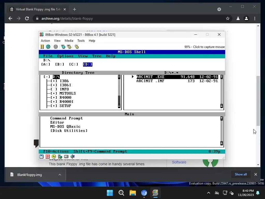Pause the 86Box emulation
The height and width of the screenshot is (199, 265).
(42, 47)
